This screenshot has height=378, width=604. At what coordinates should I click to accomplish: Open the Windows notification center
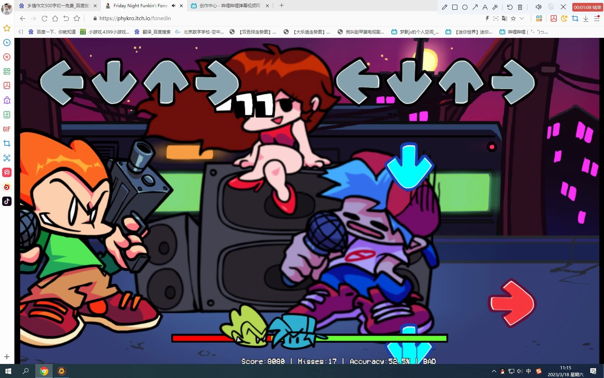click(x=593, y=371)
